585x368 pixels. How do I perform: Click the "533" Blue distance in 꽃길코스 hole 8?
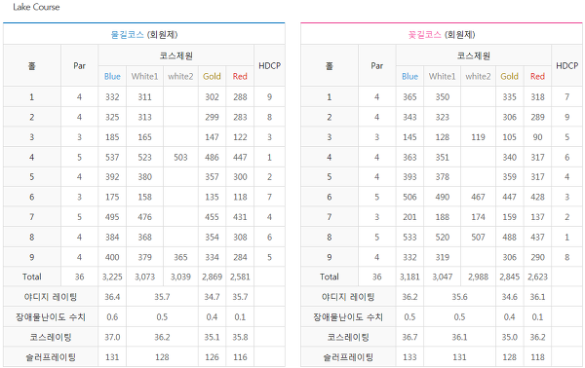[409, 238]
